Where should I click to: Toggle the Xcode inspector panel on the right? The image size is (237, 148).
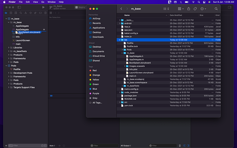[x=230, y=7]
